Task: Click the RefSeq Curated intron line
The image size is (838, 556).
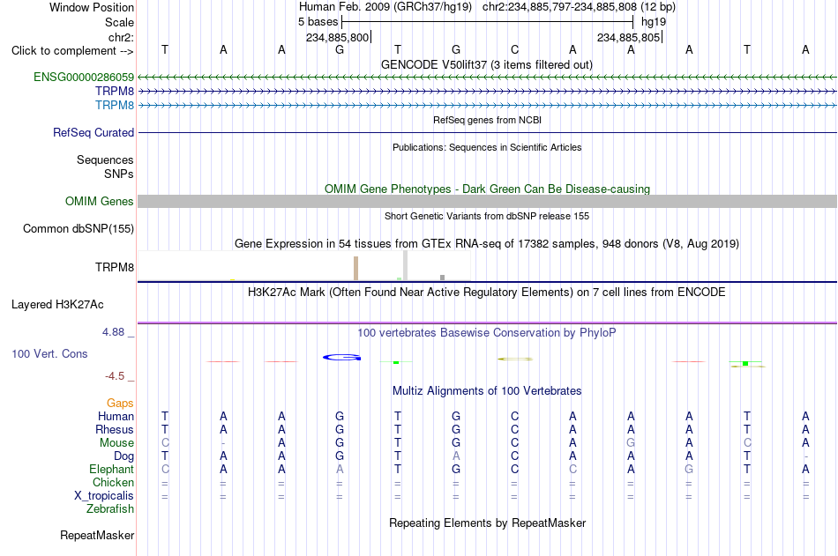Action: pos(487,132)
